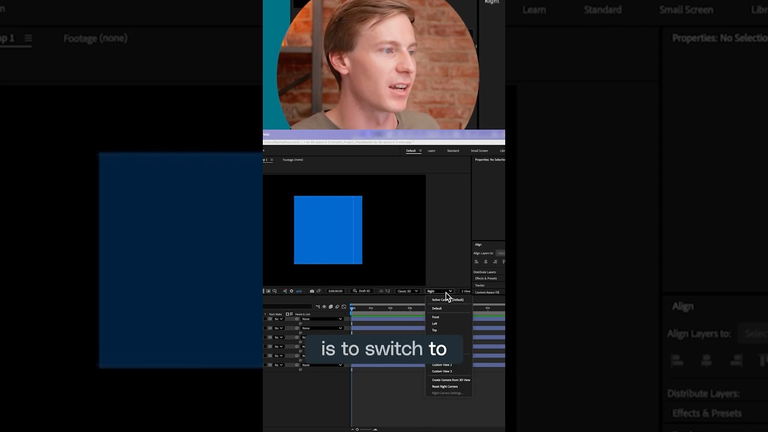
Task: Click the blue solid in the composition viewer
Action: (328, 230)
